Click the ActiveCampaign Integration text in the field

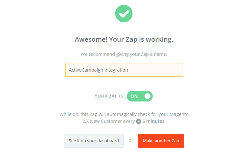[x=98, y=70]
